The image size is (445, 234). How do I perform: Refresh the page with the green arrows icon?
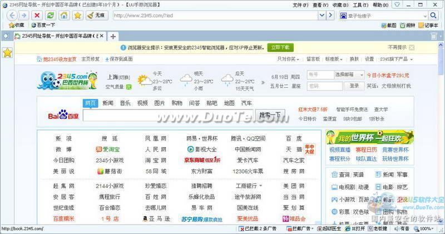click(x=51, y=16)
